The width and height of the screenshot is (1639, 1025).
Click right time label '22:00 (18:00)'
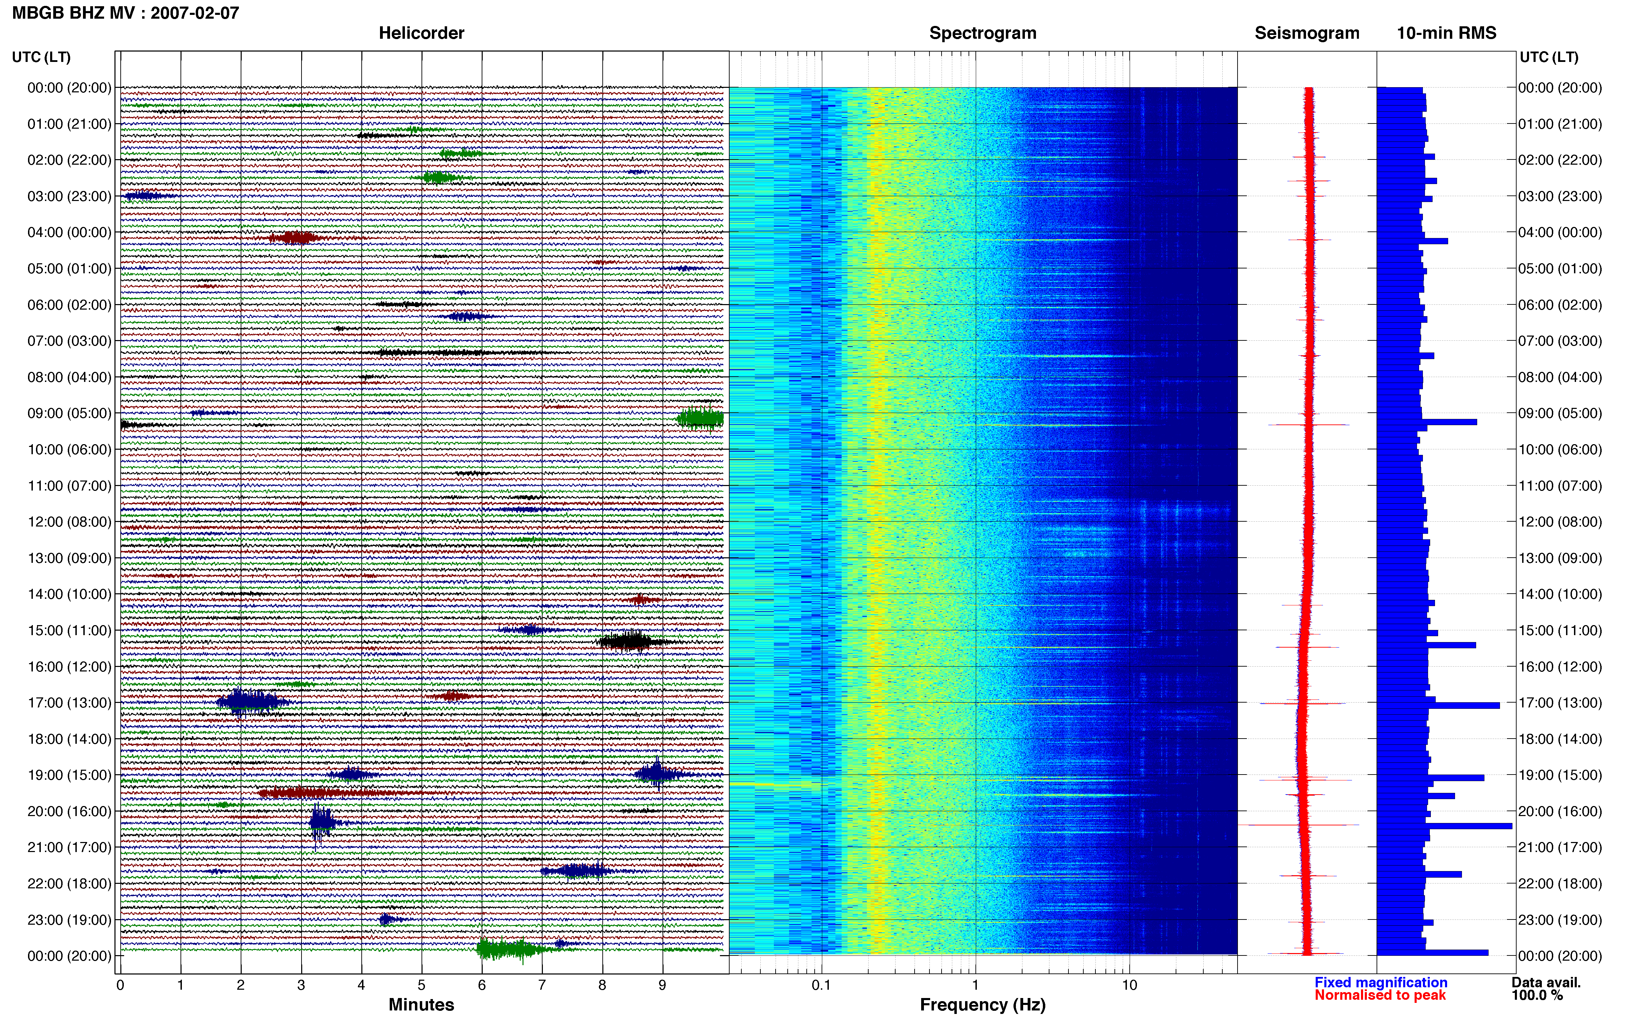click(x=1560, y=883)
